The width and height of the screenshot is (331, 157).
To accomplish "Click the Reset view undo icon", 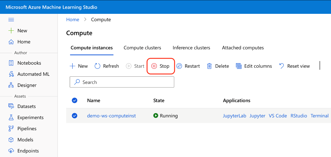I will coord(281,66).
